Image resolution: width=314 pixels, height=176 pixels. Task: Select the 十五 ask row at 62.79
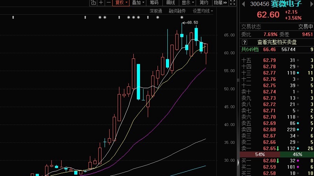click(x=277, y=60)
